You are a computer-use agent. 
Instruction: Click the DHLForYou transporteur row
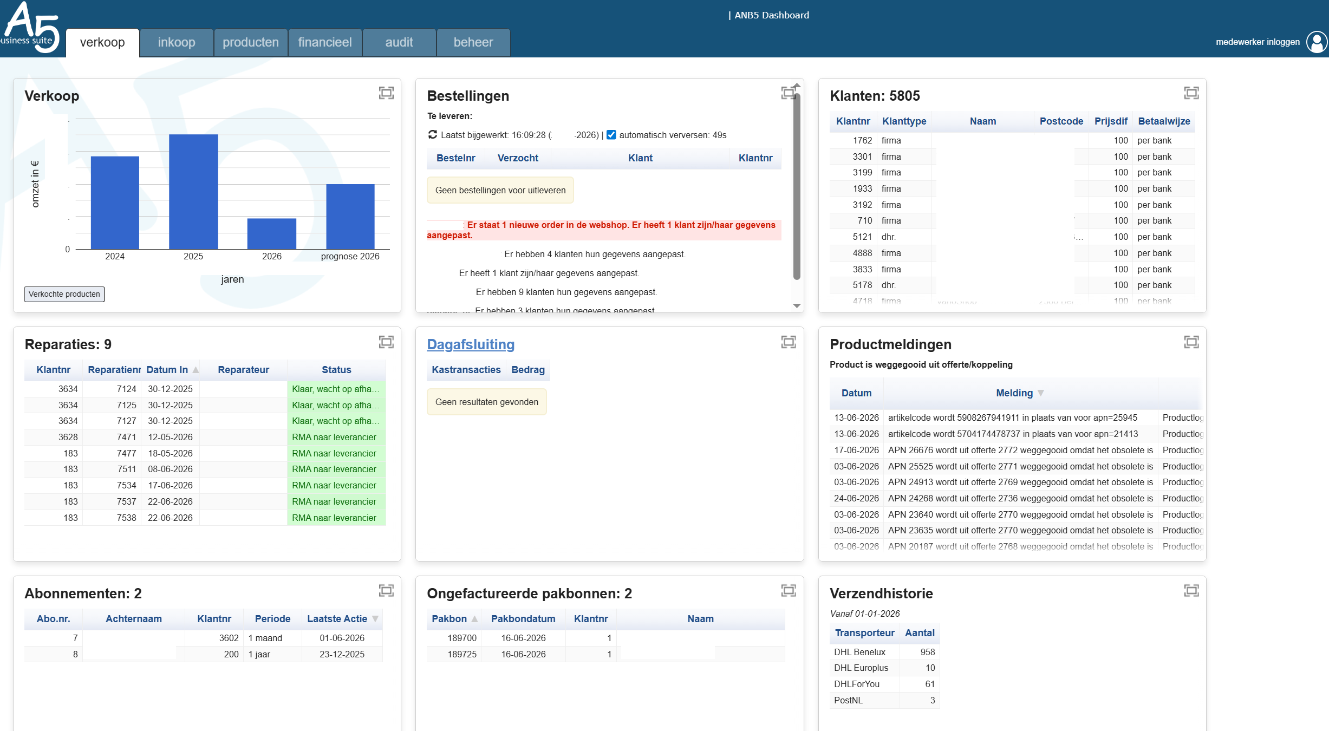pyautogui.click(x=884, y=684)
